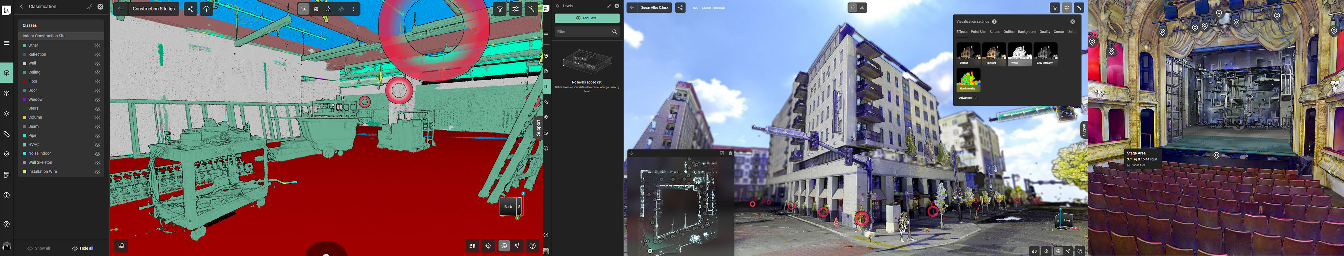Toggle visibility of the Wall class
The height and width of the screenshot is (256, 1344).
[98, 64]
